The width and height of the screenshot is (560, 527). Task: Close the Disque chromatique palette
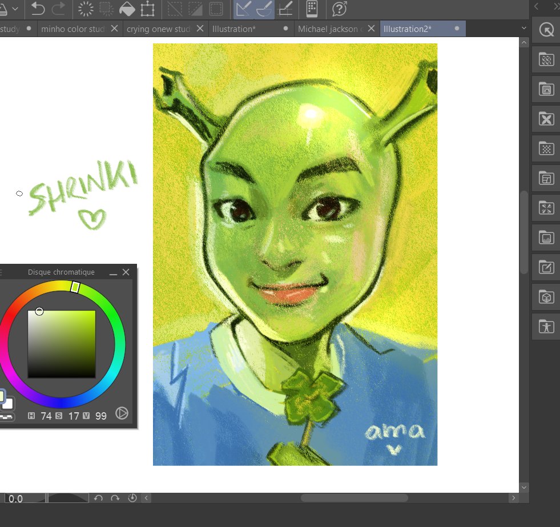pos(126,272)
